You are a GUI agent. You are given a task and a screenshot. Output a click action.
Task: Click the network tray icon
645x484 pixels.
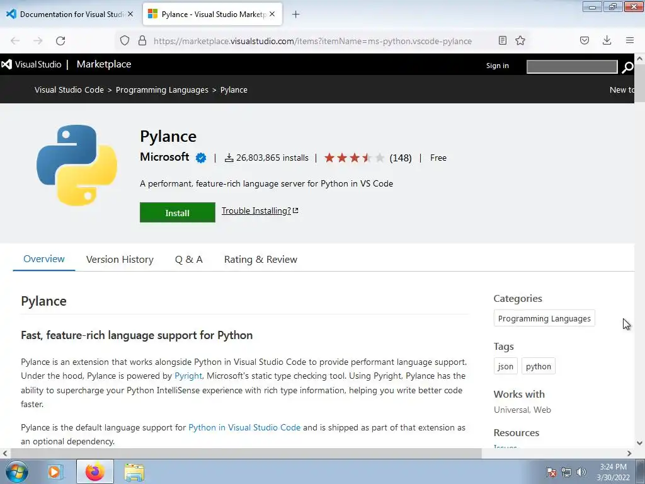coord(566,472)
